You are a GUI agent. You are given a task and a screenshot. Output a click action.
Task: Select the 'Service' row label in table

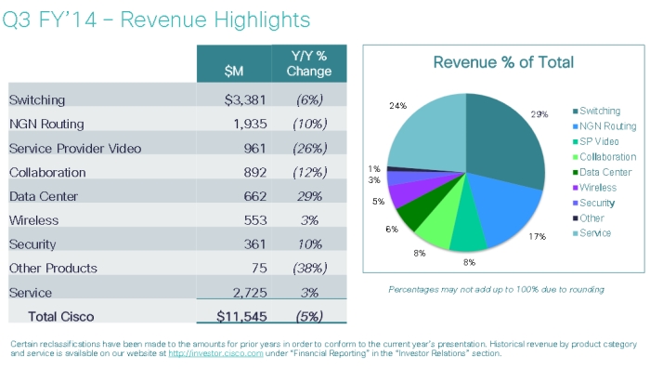click(x=31, y=293)
